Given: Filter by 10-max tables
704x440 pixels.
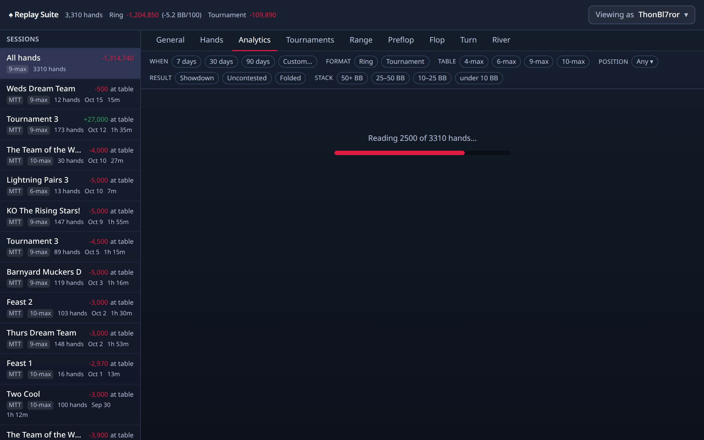Looking at the screenshot, I should point(573,62).
